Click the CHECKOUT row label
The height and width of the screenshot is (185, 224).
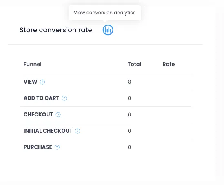coord(38,114)
